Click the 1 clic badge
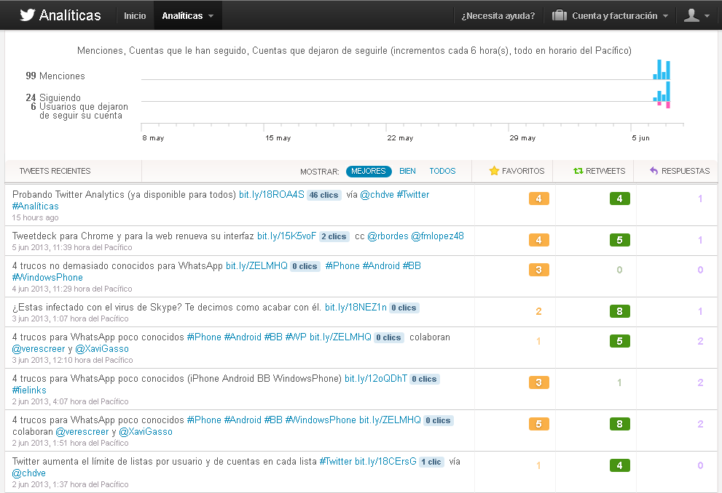Screen dimensions: 722x493 click(431, 462)
